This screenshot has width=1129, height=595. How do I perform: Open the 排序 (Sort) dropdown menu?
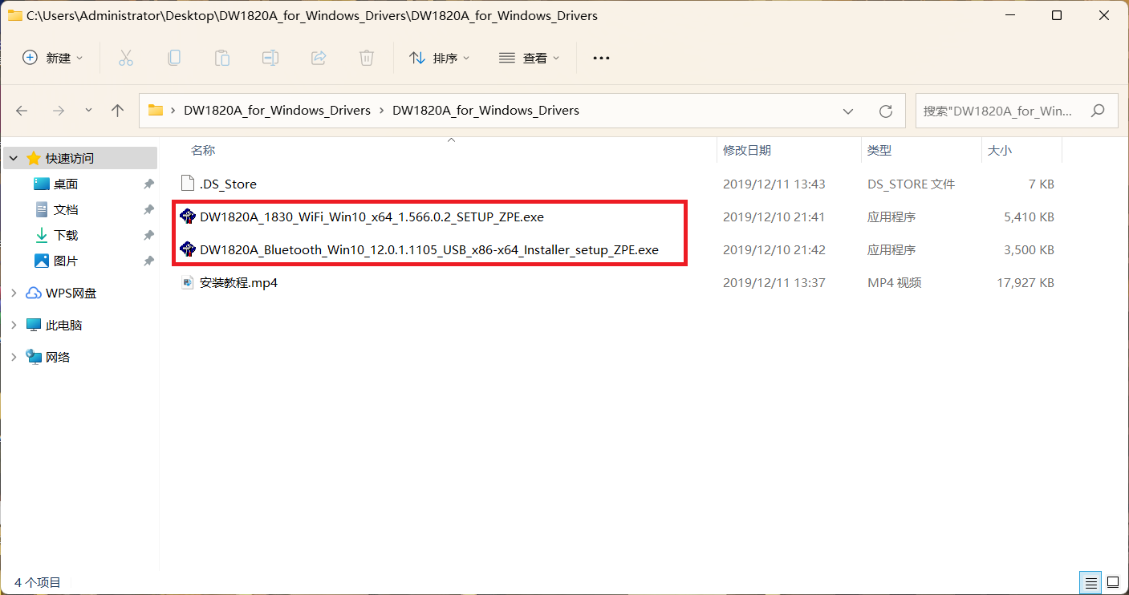pyautogui.click(x=440, y=58)
